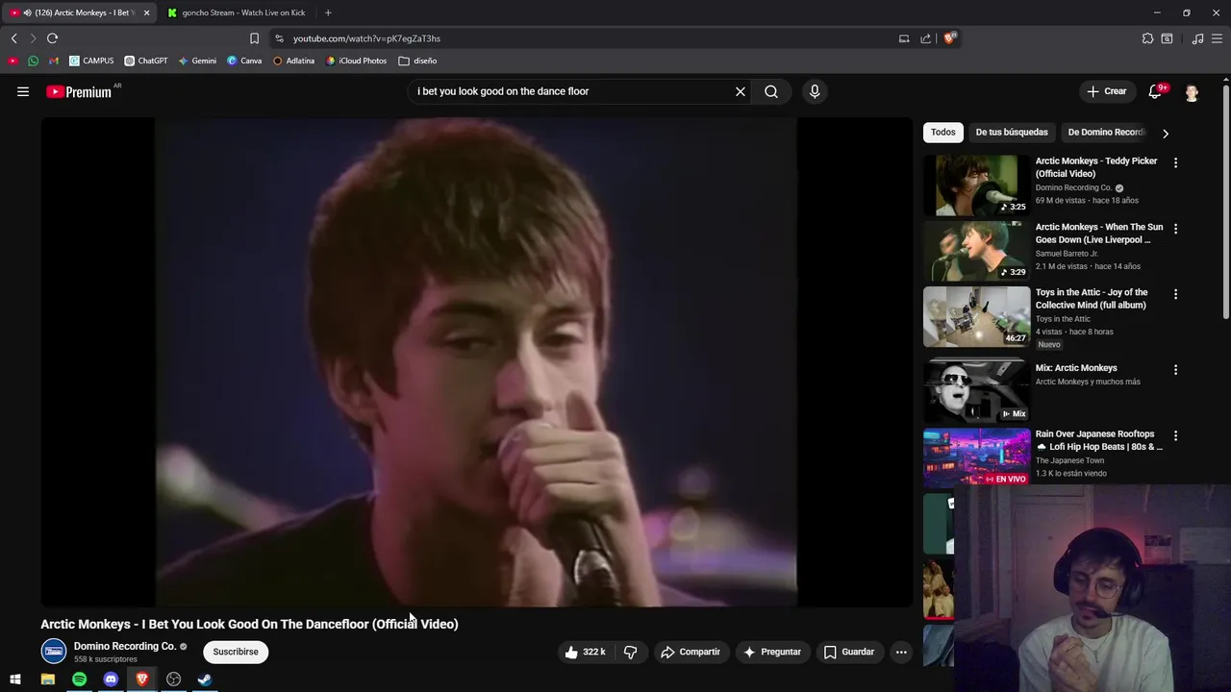Go to the YouTube Premium home logo
Viewport: 1231px width, 692px height.
click(x=80, y=91)
